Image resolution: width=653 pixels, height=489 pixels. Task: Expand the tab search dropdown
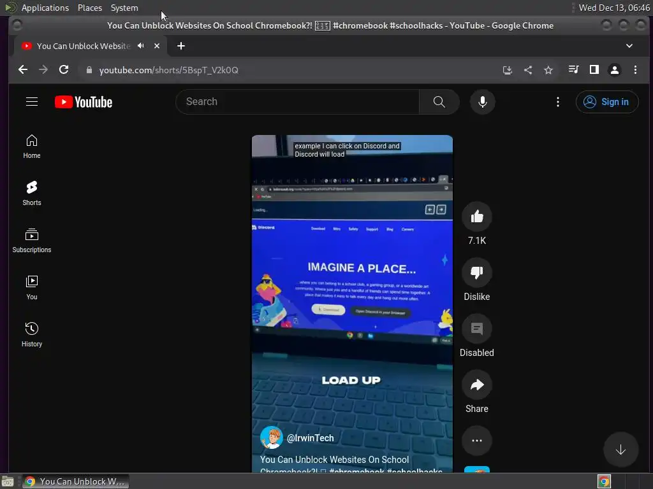(629, 46)
